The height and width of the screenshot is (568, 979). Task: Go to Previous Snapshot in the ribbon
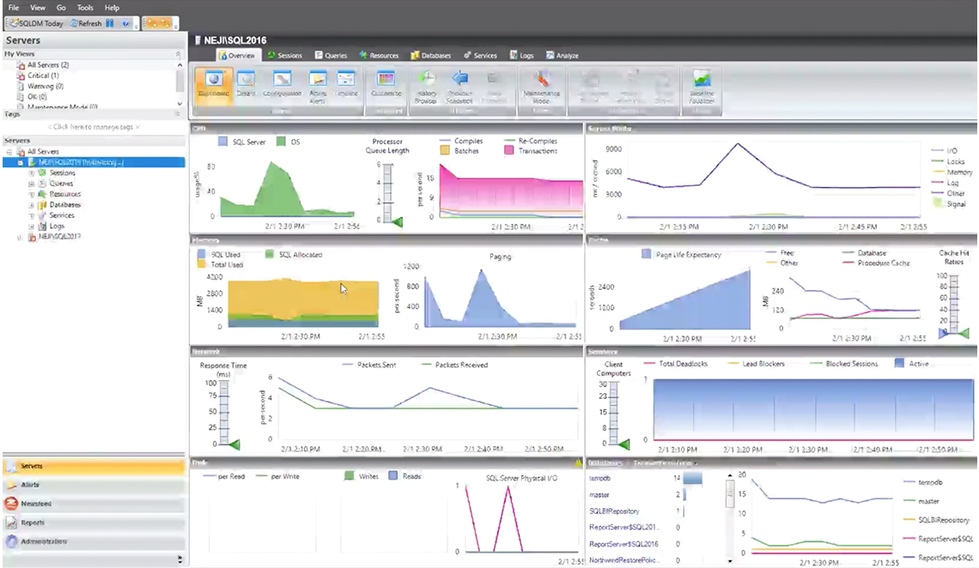pyautogui.click(x=460, y=85)
